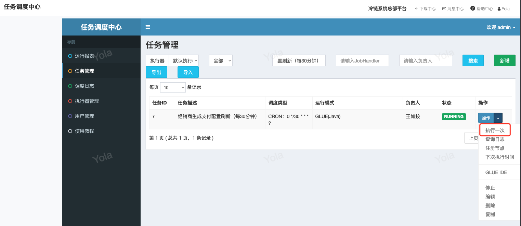Open 消息中心 in the top bar
This screenshot has height=226, width=521.
click(453, 9)
